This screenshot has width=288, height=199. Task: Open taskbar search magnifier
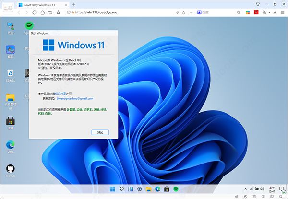(121, 189)
